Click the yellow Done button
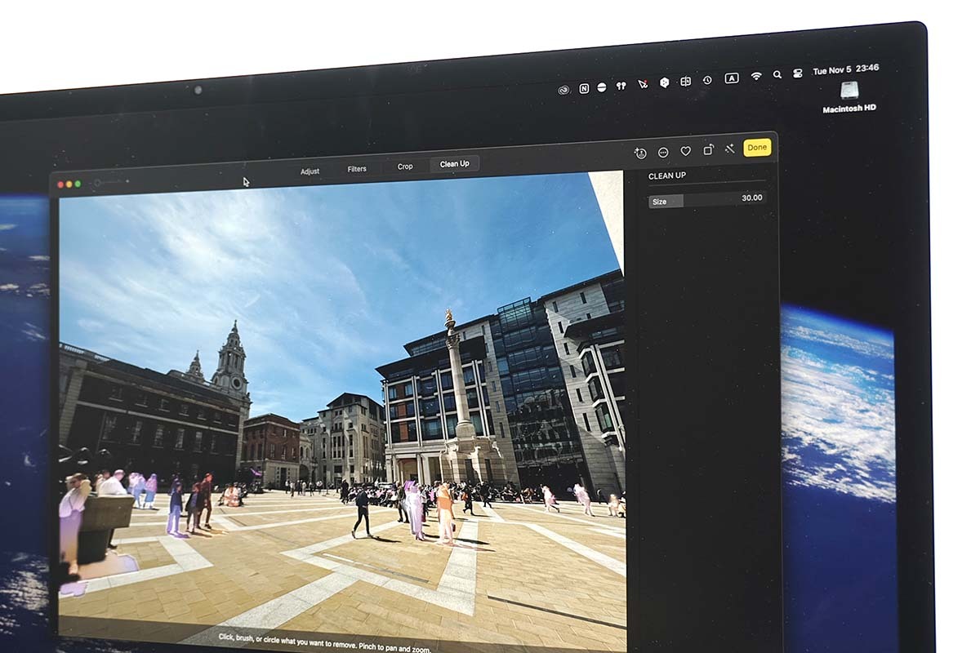Viewport: 980px width, 653px height. coord(757,148)
